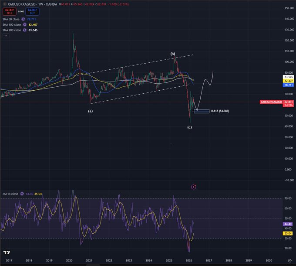Click the red XAUUSD/XAGUSD price label on axis
296x266 pixels.
(271, 102)
